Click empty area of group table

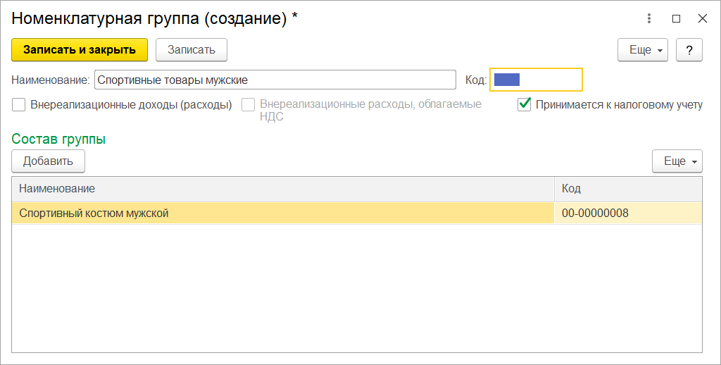[x=357, y=288]
